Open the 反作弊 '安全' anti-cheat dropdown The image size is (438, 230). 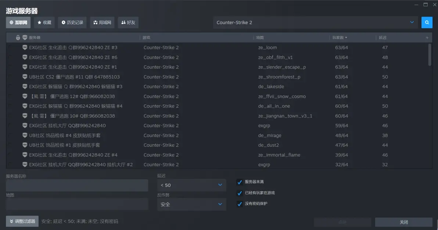point(191,204)
